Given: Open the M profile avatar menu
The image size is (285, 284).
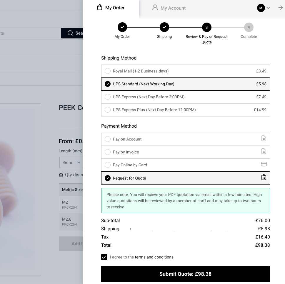Looking at the screenshot, I should [x=261, y=8].
